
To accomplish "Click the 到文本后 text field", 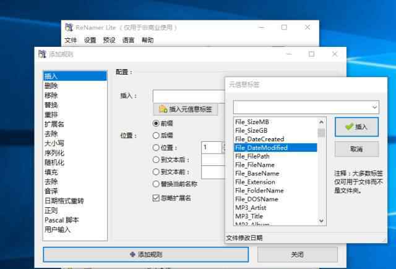I will pos(213,160).
